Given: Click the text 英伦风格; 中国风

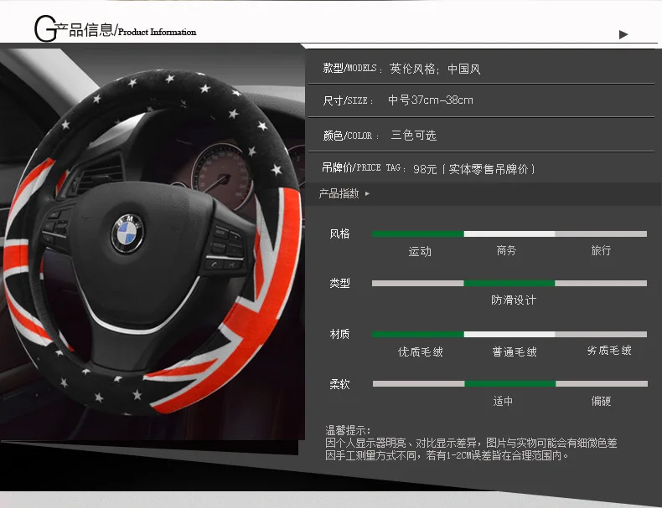Looking at the screenshot, I should [x=435, y=69].
